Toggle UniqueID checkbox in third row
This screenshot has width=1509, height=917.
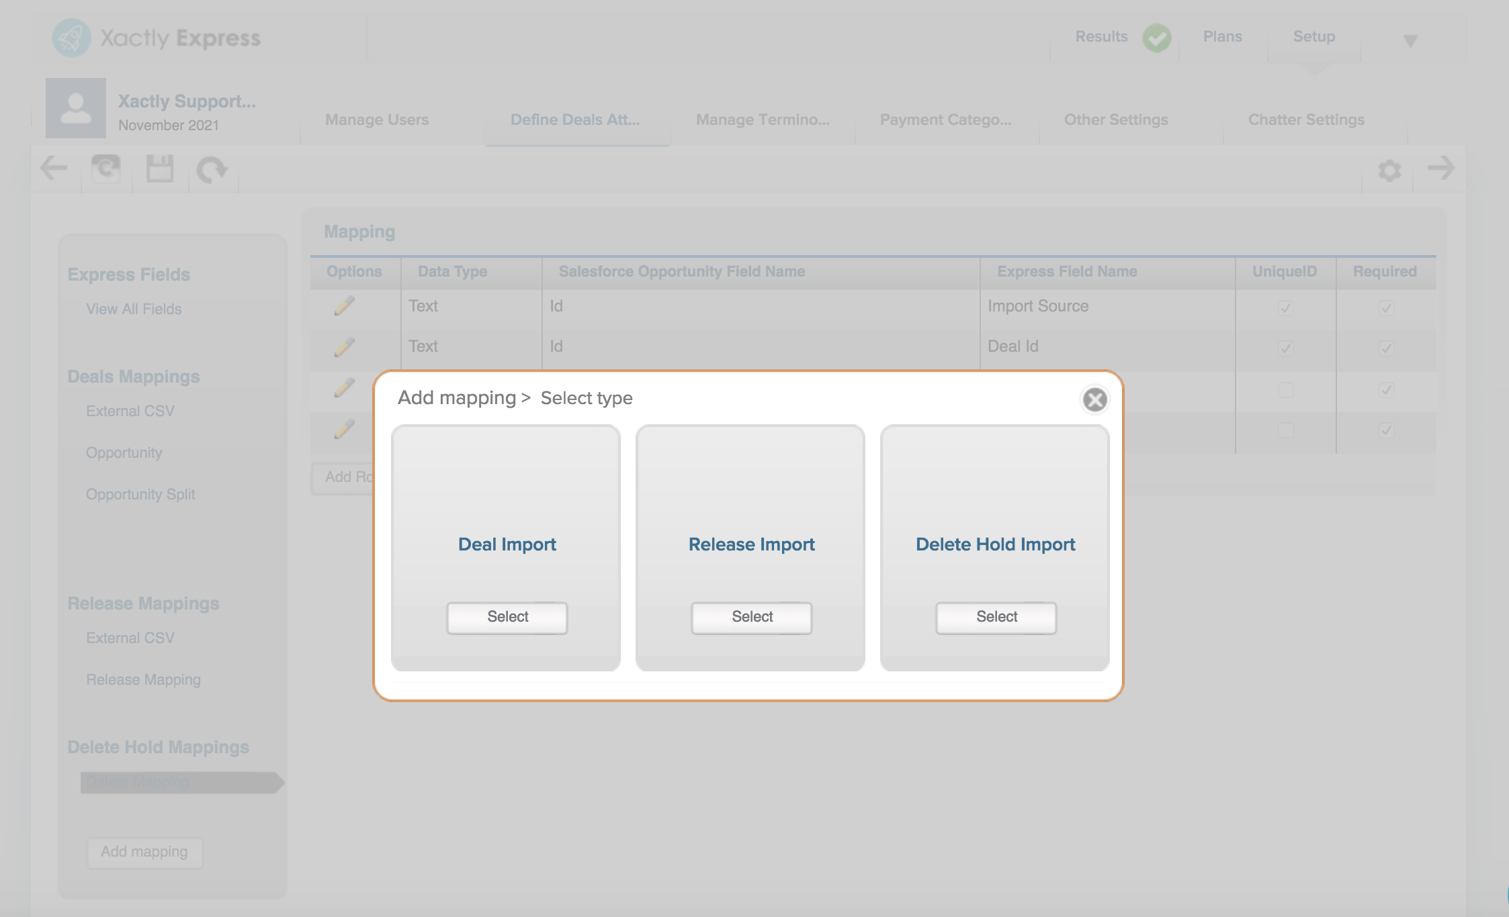pos(1285,390)
